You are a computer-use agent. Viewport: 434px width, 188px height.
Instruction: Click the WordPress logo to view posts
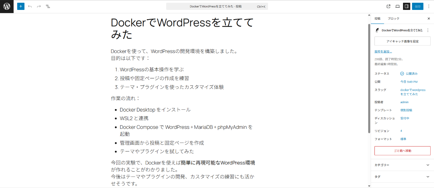(7, 7)
